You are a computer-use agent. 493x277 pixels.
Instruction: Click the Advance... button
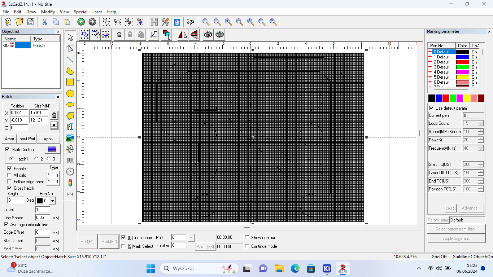pos(471,208)
